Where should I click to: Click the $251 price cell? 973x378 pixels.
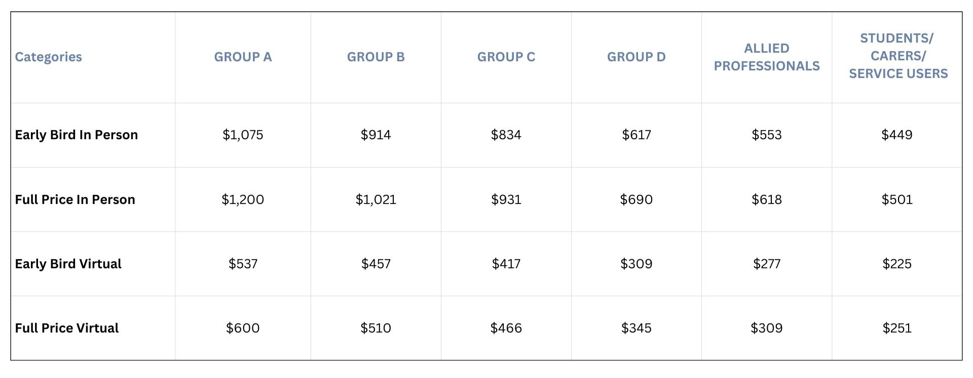[x=896, y=328]
